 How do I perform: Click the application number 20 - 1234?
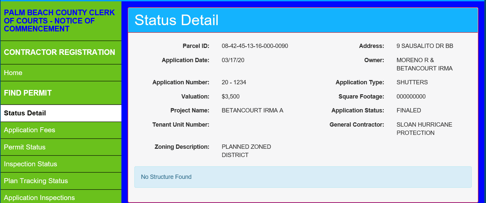pos(234,82)
